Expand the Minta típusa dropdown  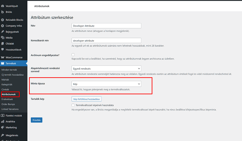pyautogui.click(x=106, y=84)
